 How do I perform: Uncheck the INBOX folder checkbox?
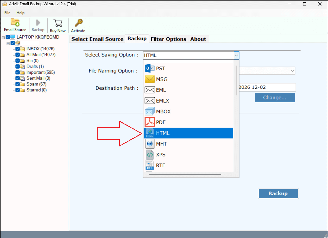[17, 49]
